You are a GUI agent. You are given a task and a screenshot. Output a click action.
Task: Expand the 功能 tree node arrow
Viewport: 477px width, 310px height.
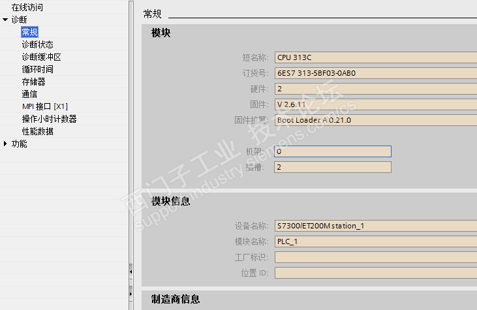click(x=5, y=144)
